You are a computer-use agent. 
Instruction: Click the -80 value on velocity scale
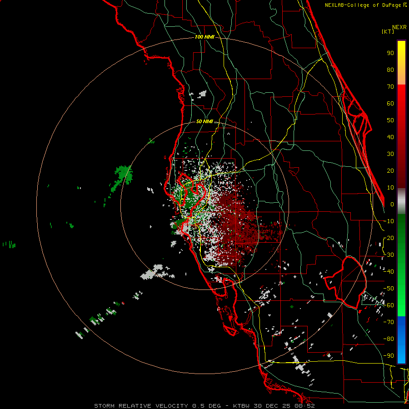389,339
